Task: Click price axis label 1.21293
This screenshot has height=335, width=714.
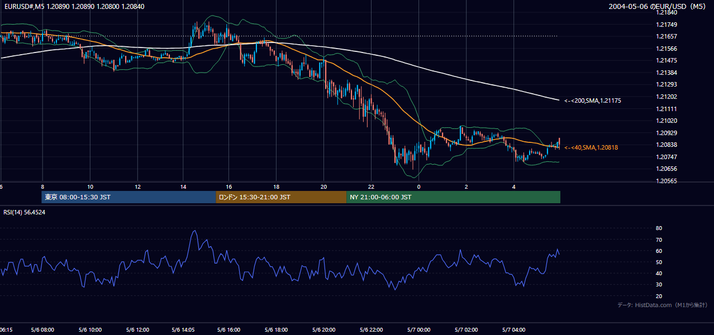Action: 667,85
